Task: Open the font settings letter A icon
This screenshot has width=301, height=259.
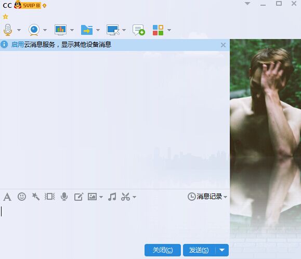Action: (7, 197)
